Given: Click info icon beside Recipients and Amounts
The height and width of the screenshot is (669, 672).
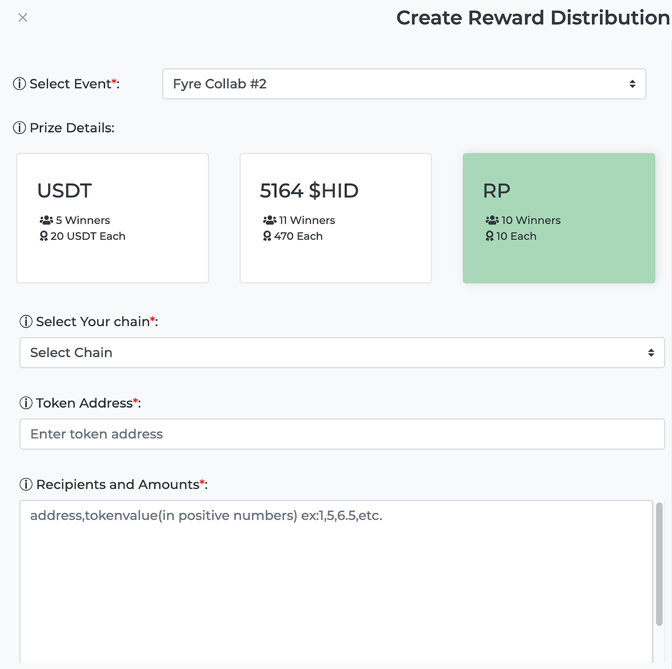Looking at the screenshot, I should 26,485.
